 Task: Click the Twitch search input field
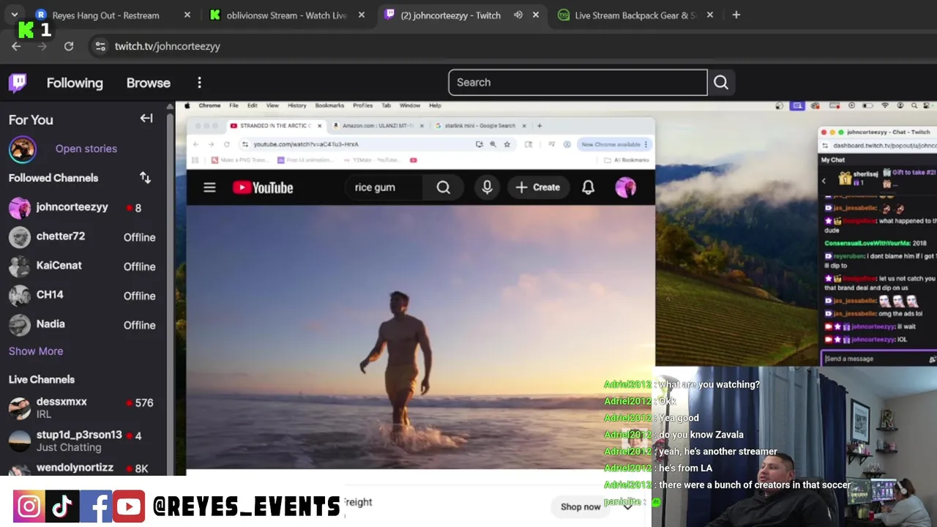[578, 83]
